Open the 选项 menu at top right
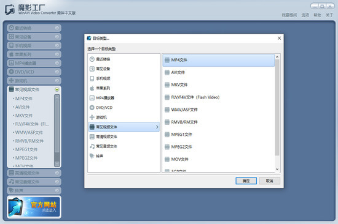Screen dimensions: 338x224 coord(305,15)
